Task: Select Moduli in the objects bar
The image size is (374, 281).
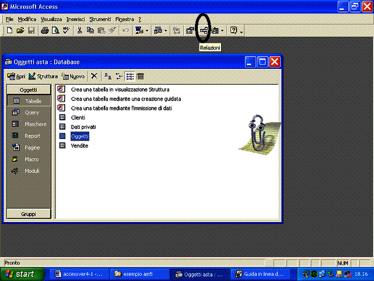Action: pos(29,171)
